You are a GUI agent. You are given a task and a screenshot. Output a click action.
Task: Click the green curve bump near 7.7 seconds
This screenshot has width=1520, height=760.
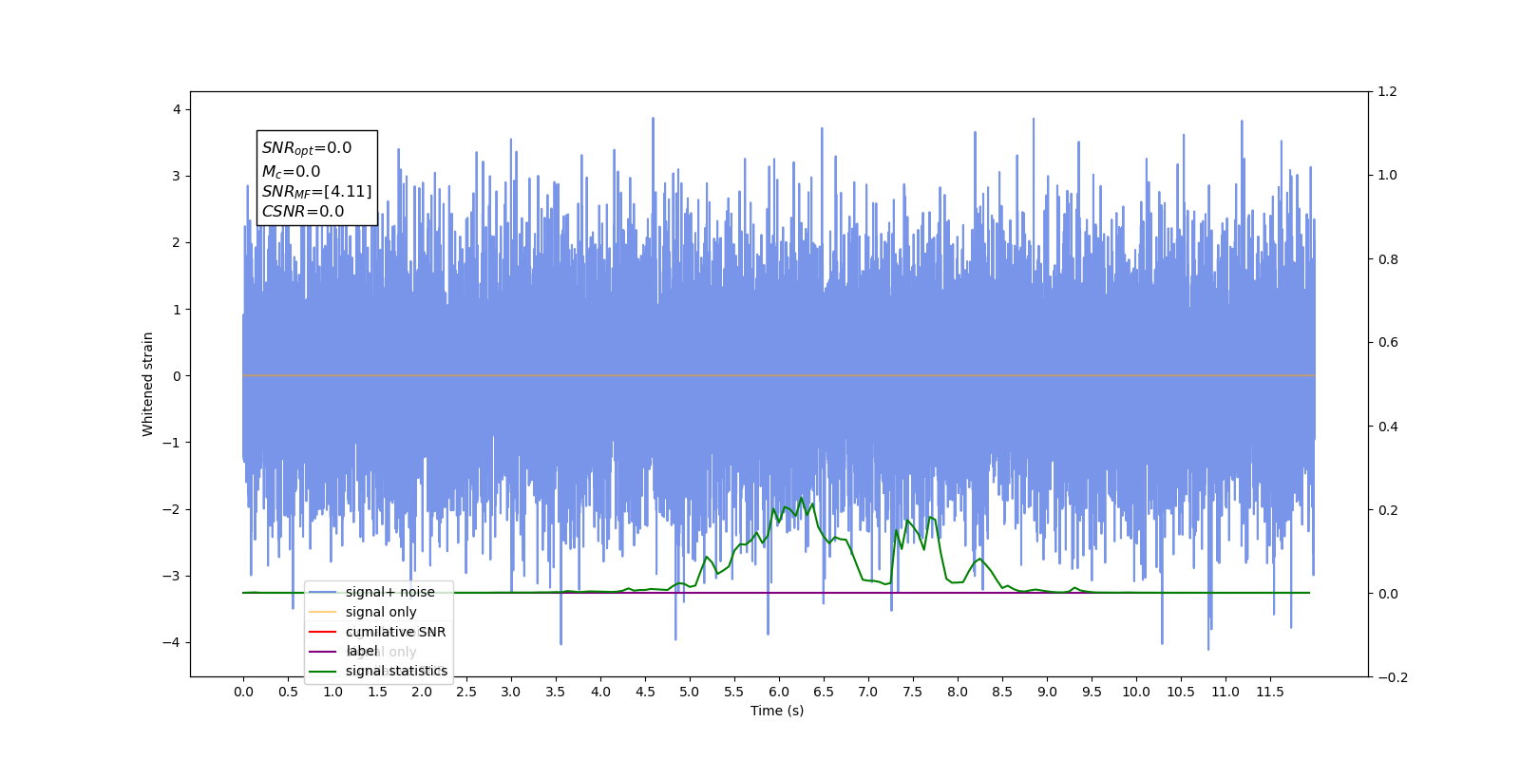pos(930,518)
